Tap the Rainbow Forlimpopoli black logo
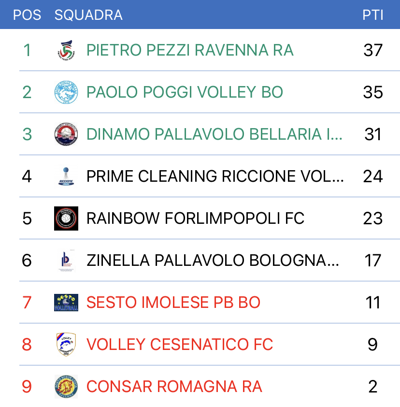 click(x=66, y=218)
